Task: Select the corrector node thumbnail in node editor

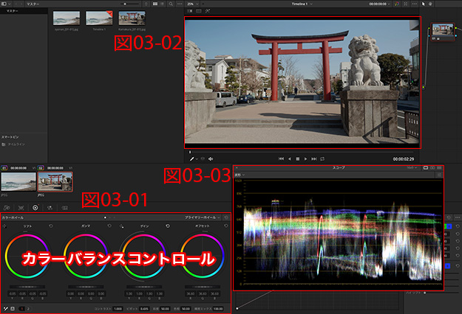Action: tap(444, 30)
